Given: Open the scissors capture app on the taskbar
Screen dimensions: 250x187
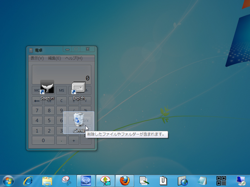Looking at the screenshot, I should coord(67,181).
